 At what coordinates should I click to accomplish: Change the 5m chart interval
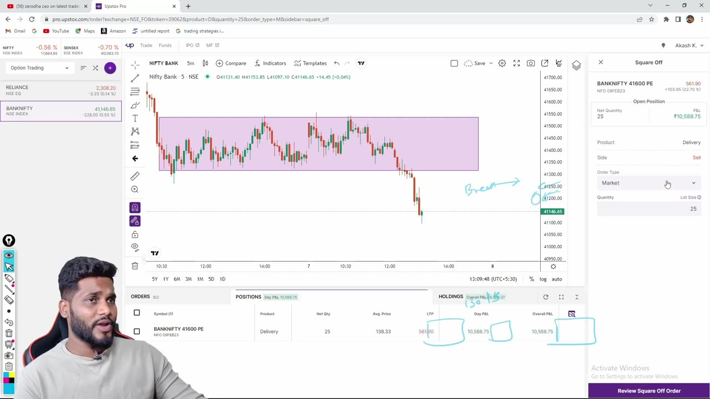point(190,63)
